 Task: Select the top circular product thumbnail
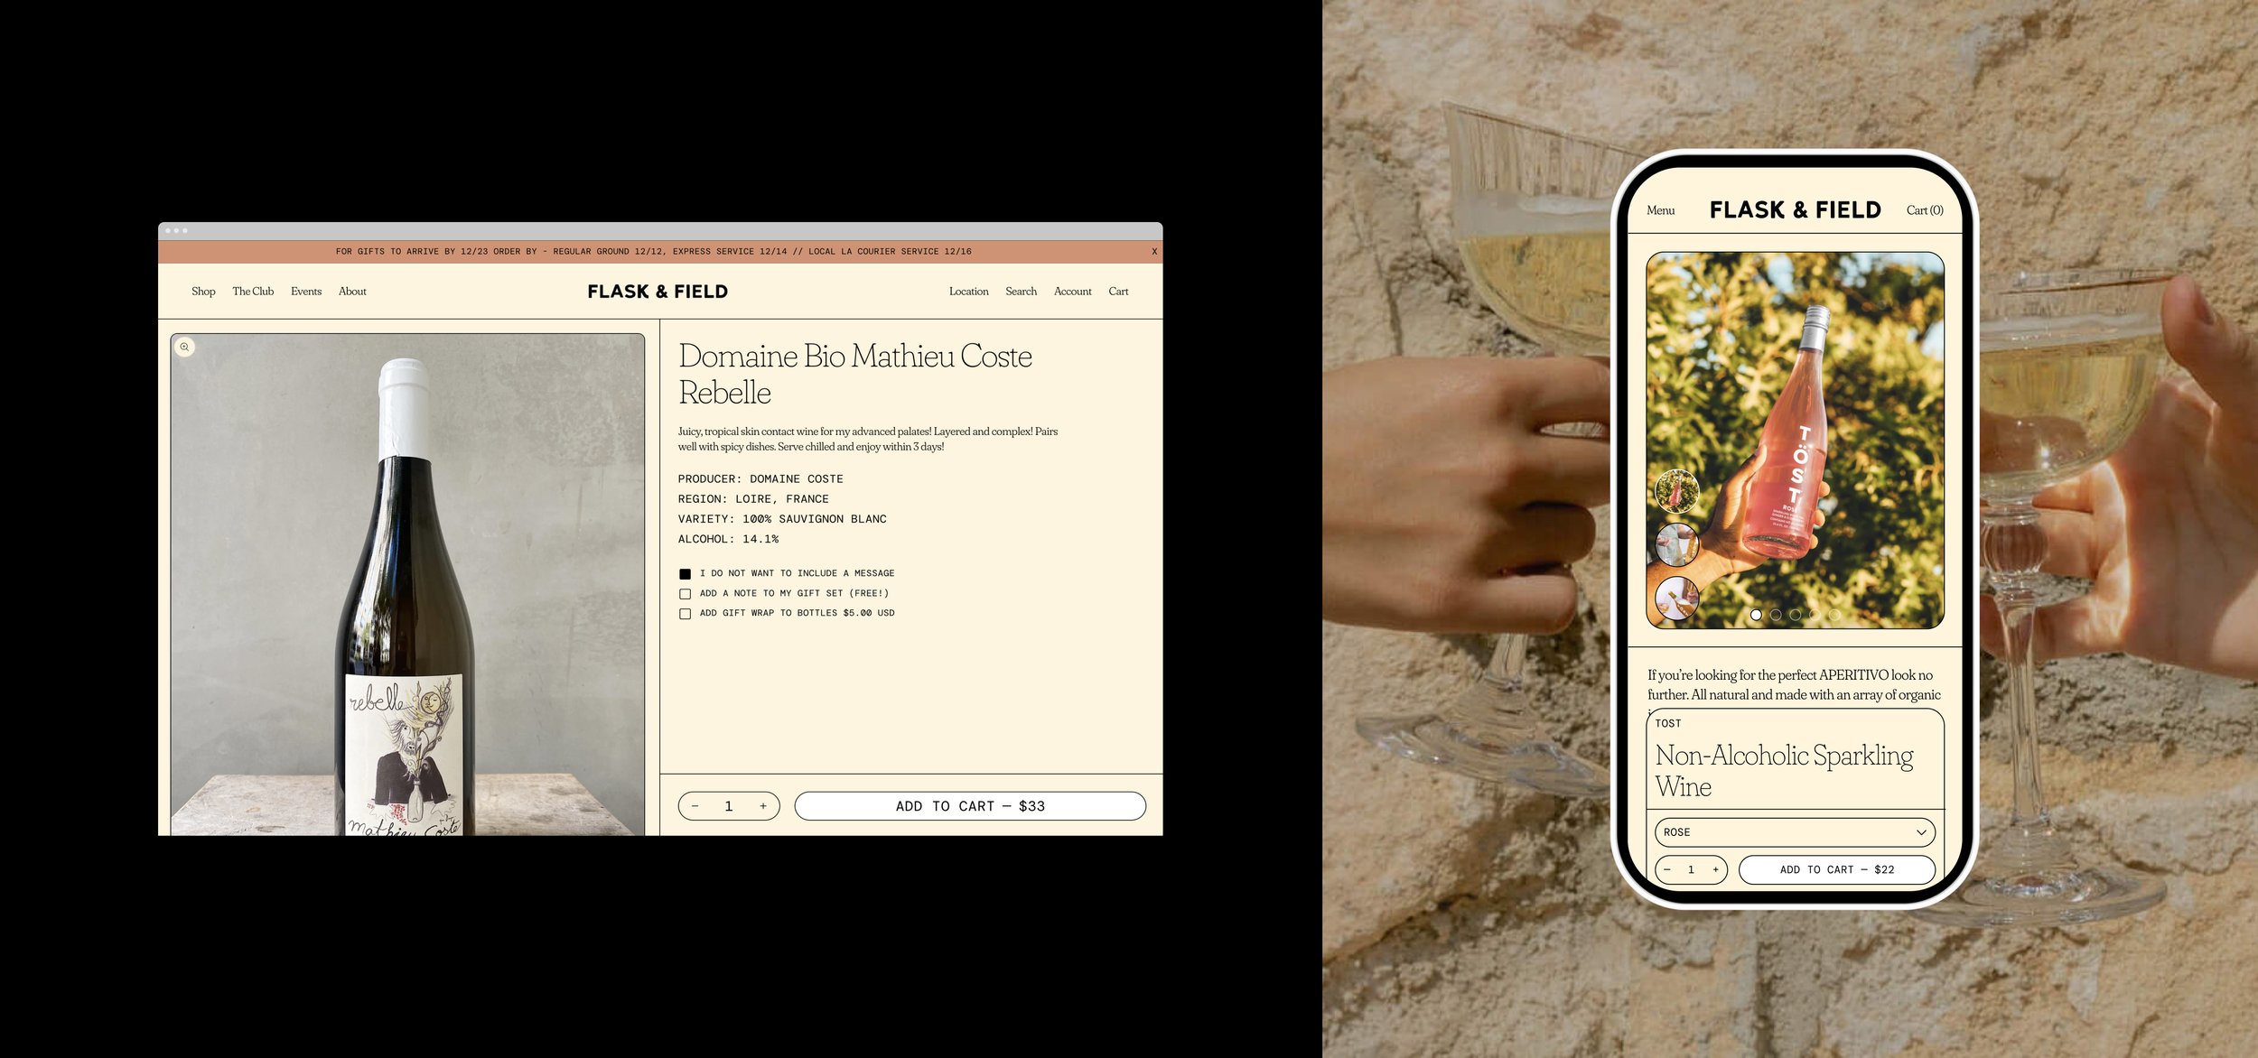tap(1676, 491)
